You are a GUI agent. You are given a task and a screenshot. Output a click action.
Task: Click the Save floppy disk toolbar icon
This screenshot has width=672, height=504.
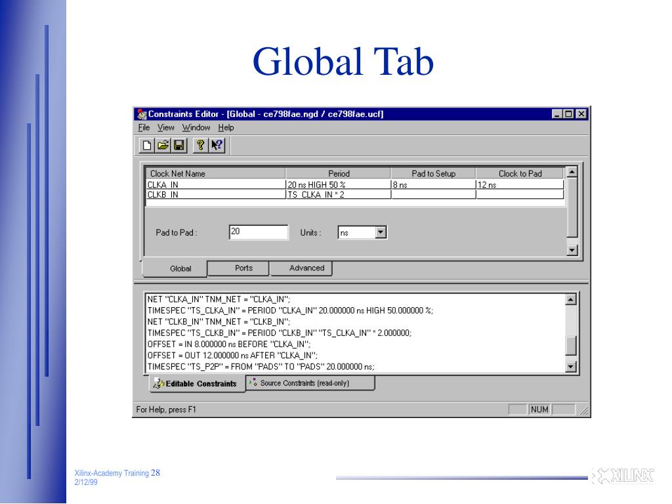point(179,145)
